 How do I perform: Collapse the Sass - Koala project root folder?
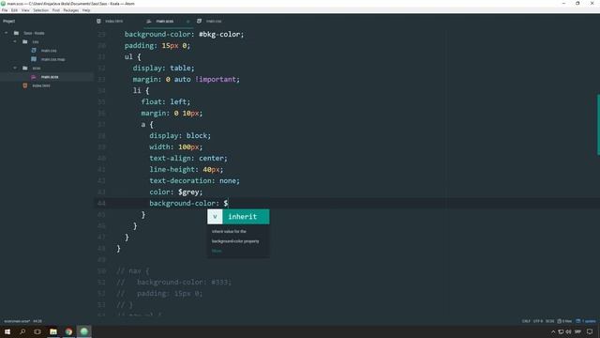coord(7,33)
